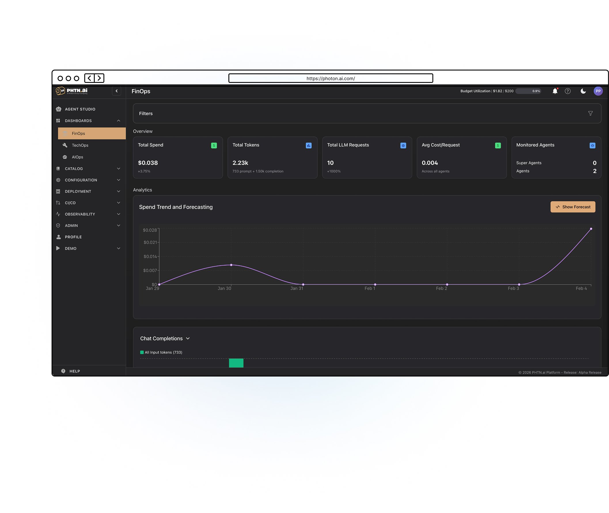609x513 pixels.
Task: Collapse the Dashboards section
Action: point(118,121)
